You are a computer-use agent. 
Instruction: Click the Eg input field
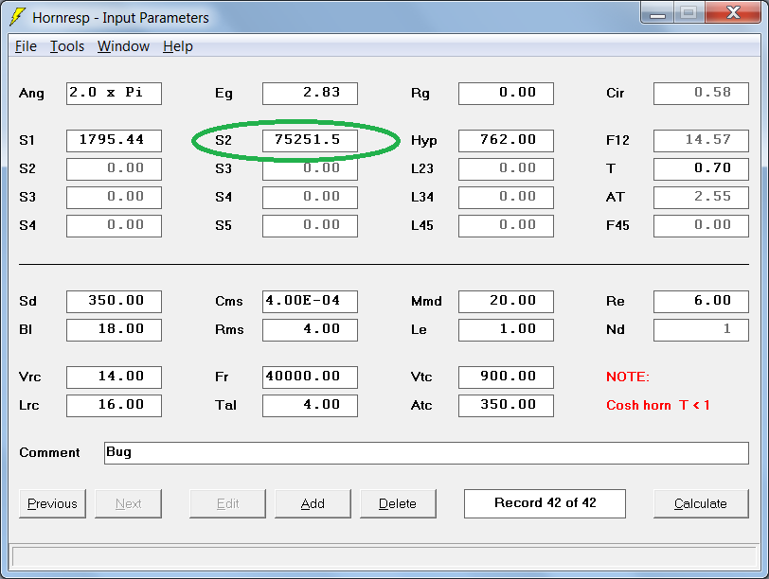(x=310, y=93)
